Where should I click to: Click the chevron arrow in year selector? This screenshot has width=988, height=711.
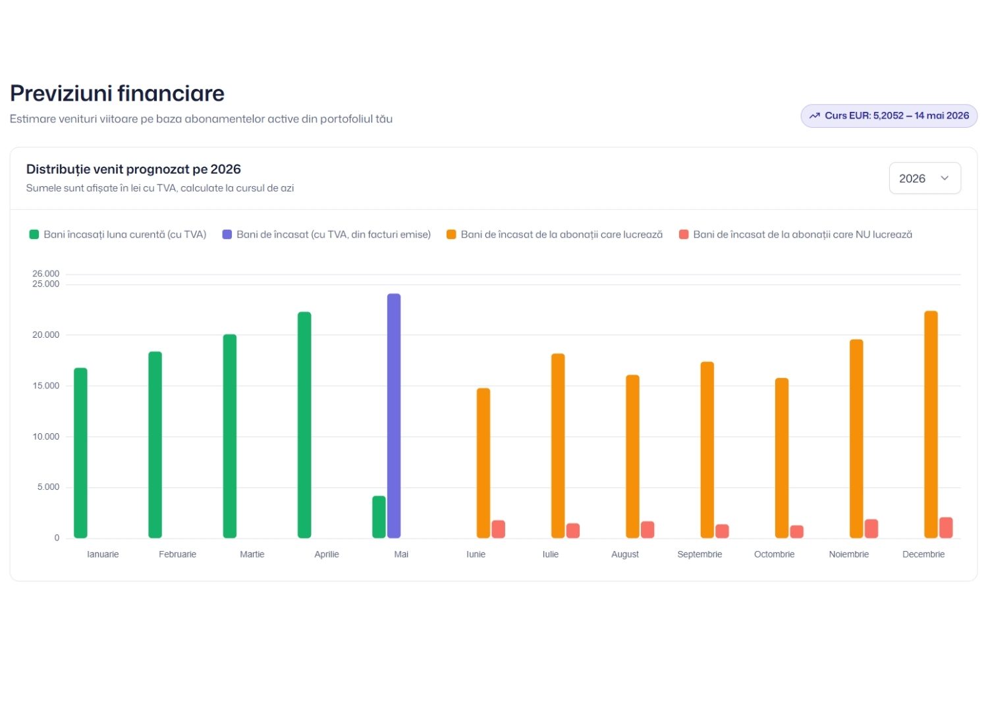pos(945,178)
